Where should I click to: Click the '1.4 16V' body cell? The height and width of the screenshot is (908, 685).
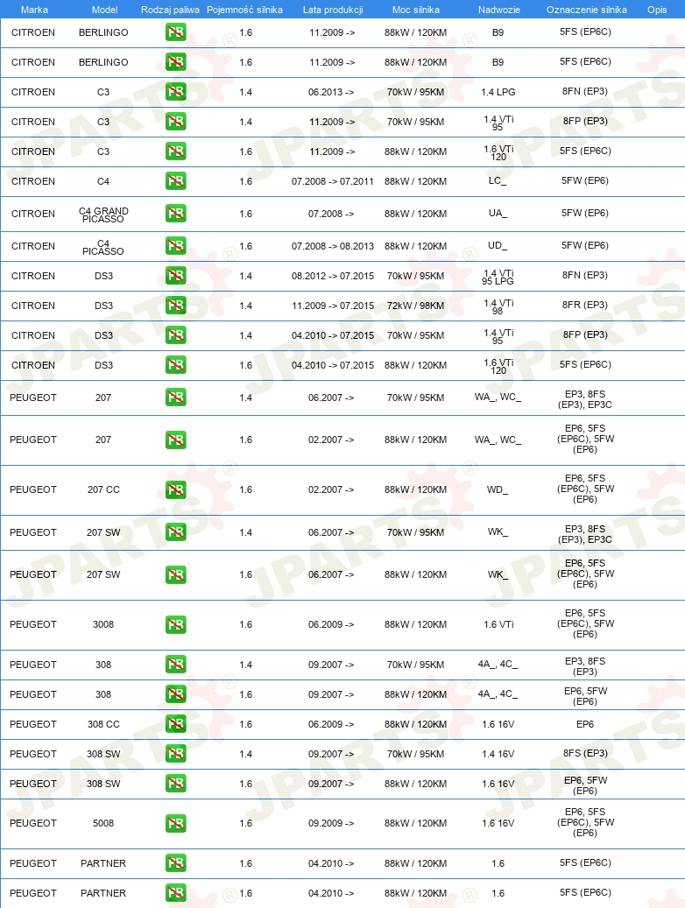click(498, 754)
